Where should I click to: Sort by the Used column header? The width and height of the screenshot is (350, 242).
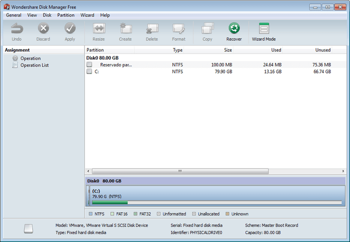[258, 50]
